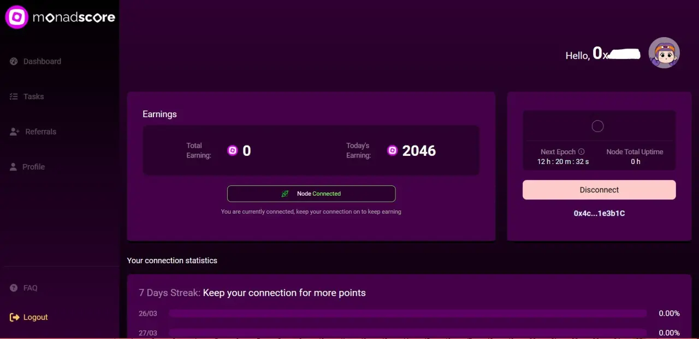Click the Disconnect button
This screenshot has width=699, height=339.
pos(599,190)
